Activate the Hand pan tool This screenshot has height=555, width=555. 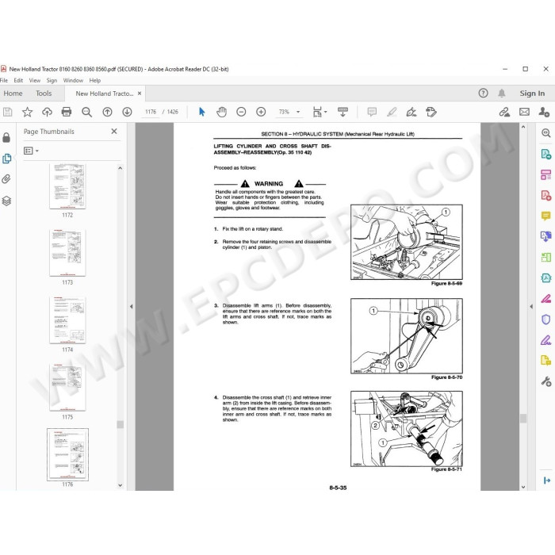click(x=221, y=113)
